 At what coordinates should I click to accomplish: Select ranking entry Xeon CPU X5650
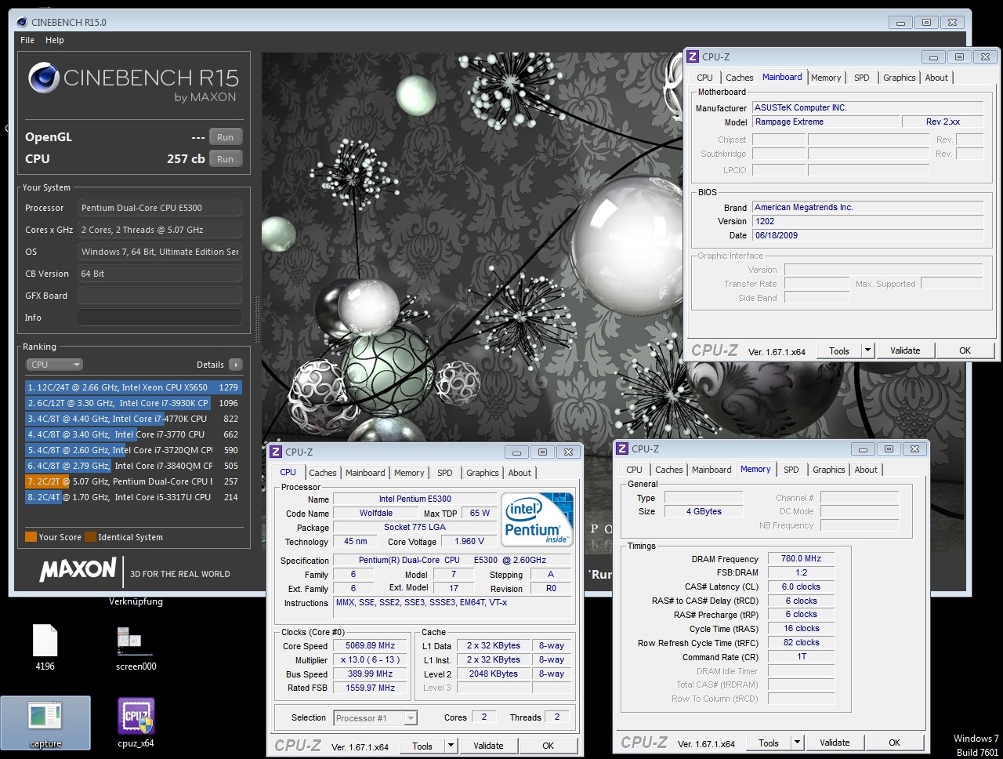click(133, 387)
